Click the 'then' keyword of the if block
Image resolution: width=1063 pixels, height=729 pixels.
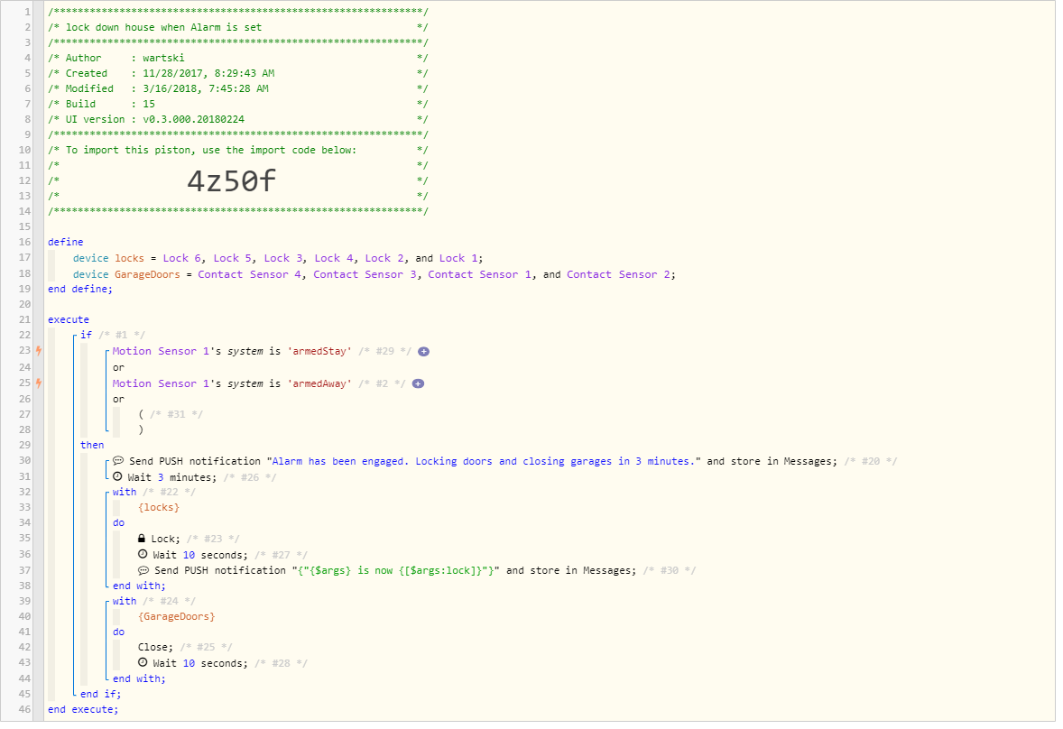click(x=92, y=445)
